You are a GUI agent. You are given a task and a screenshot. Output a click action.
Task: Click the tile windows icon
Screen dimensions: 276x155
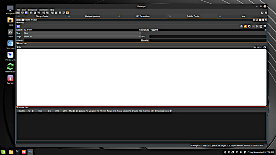(x=56, y=13)
